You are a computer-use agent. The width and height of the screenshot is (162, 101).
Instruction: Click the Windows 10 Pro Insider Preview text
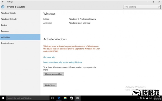pos(83,19)
